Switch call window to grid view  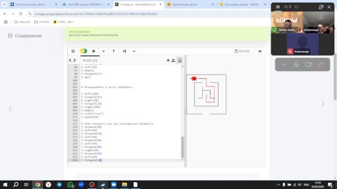point(277,7)
